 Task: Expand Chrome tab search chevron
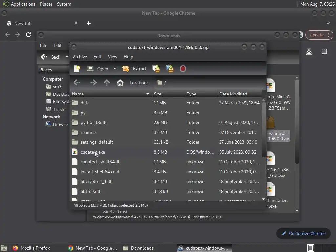[328, 23]
